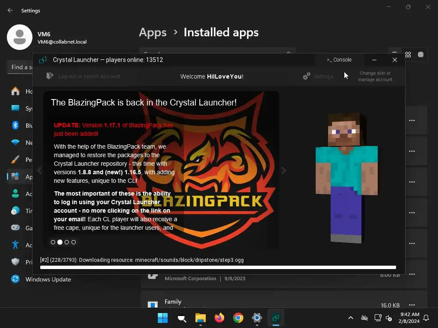This screenshot has height=328, width=438.
Task: Click the logout door icon
Action: 50,76
